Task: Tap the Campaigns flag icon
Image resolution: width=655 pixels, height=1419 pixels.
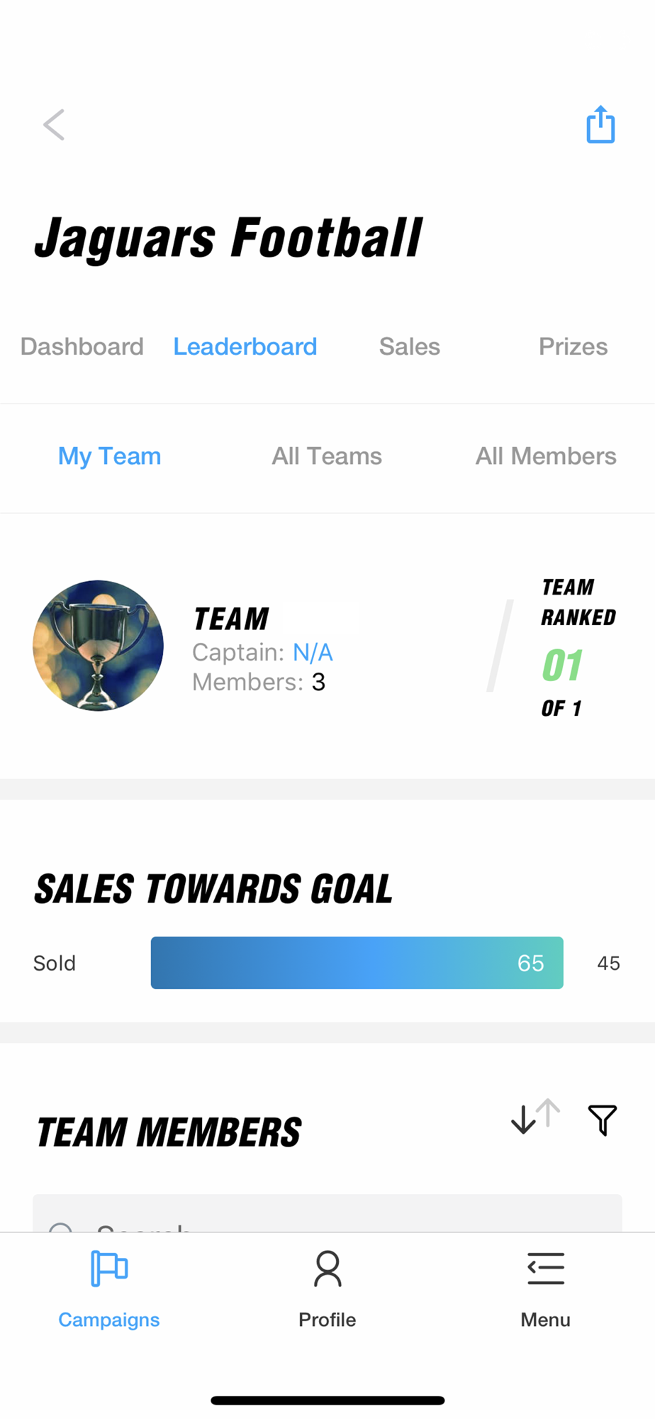Action: (109, 1269)
